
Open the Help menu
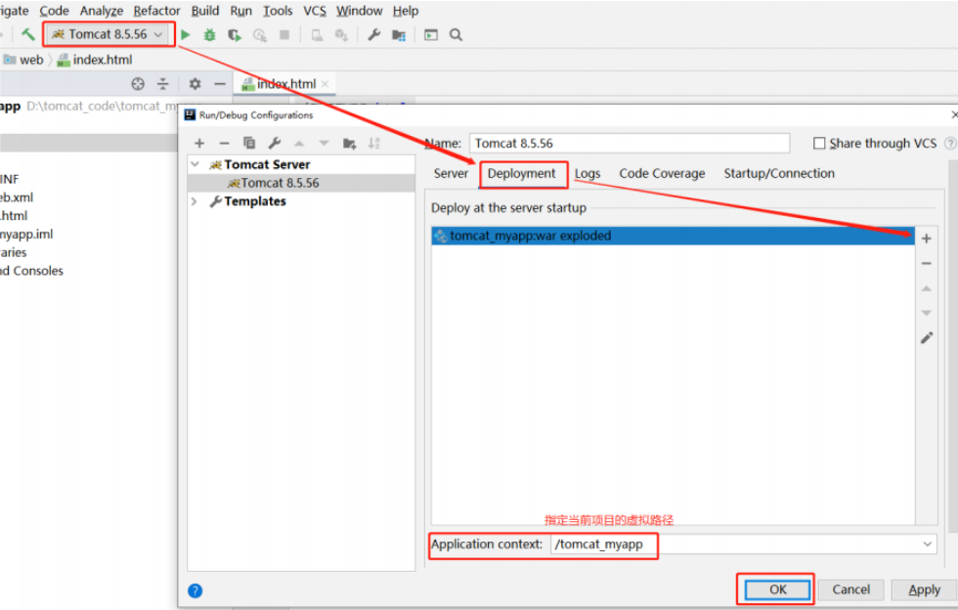click(405, 11)
